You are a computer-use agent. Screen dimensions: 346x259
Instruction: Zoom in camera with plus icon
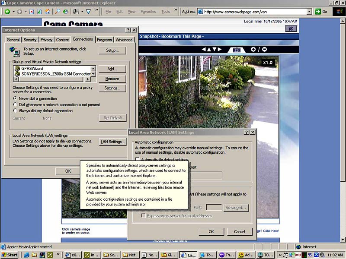click(x=253, y=50)
